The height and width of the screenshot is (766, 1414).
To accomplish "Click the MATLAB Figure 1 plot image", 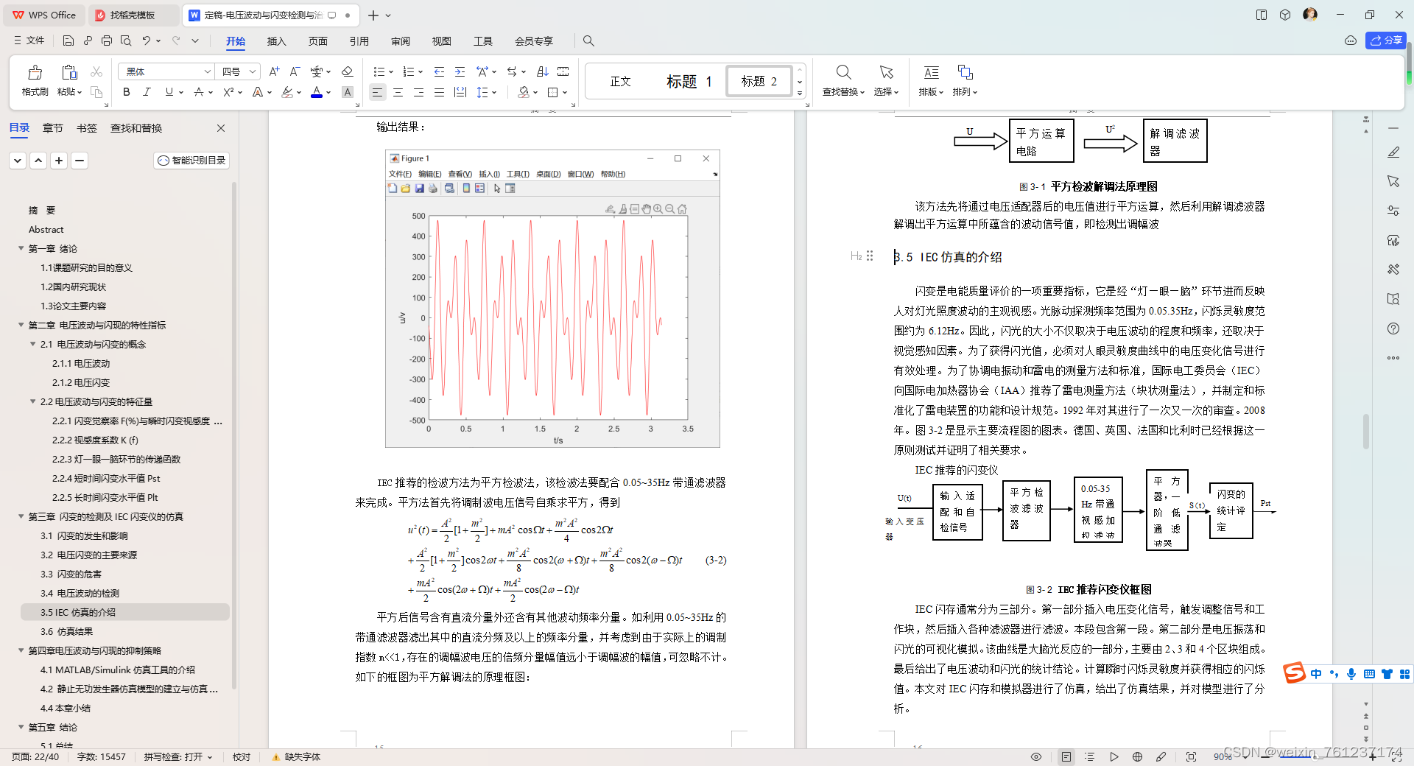I will tap(552, 298).
